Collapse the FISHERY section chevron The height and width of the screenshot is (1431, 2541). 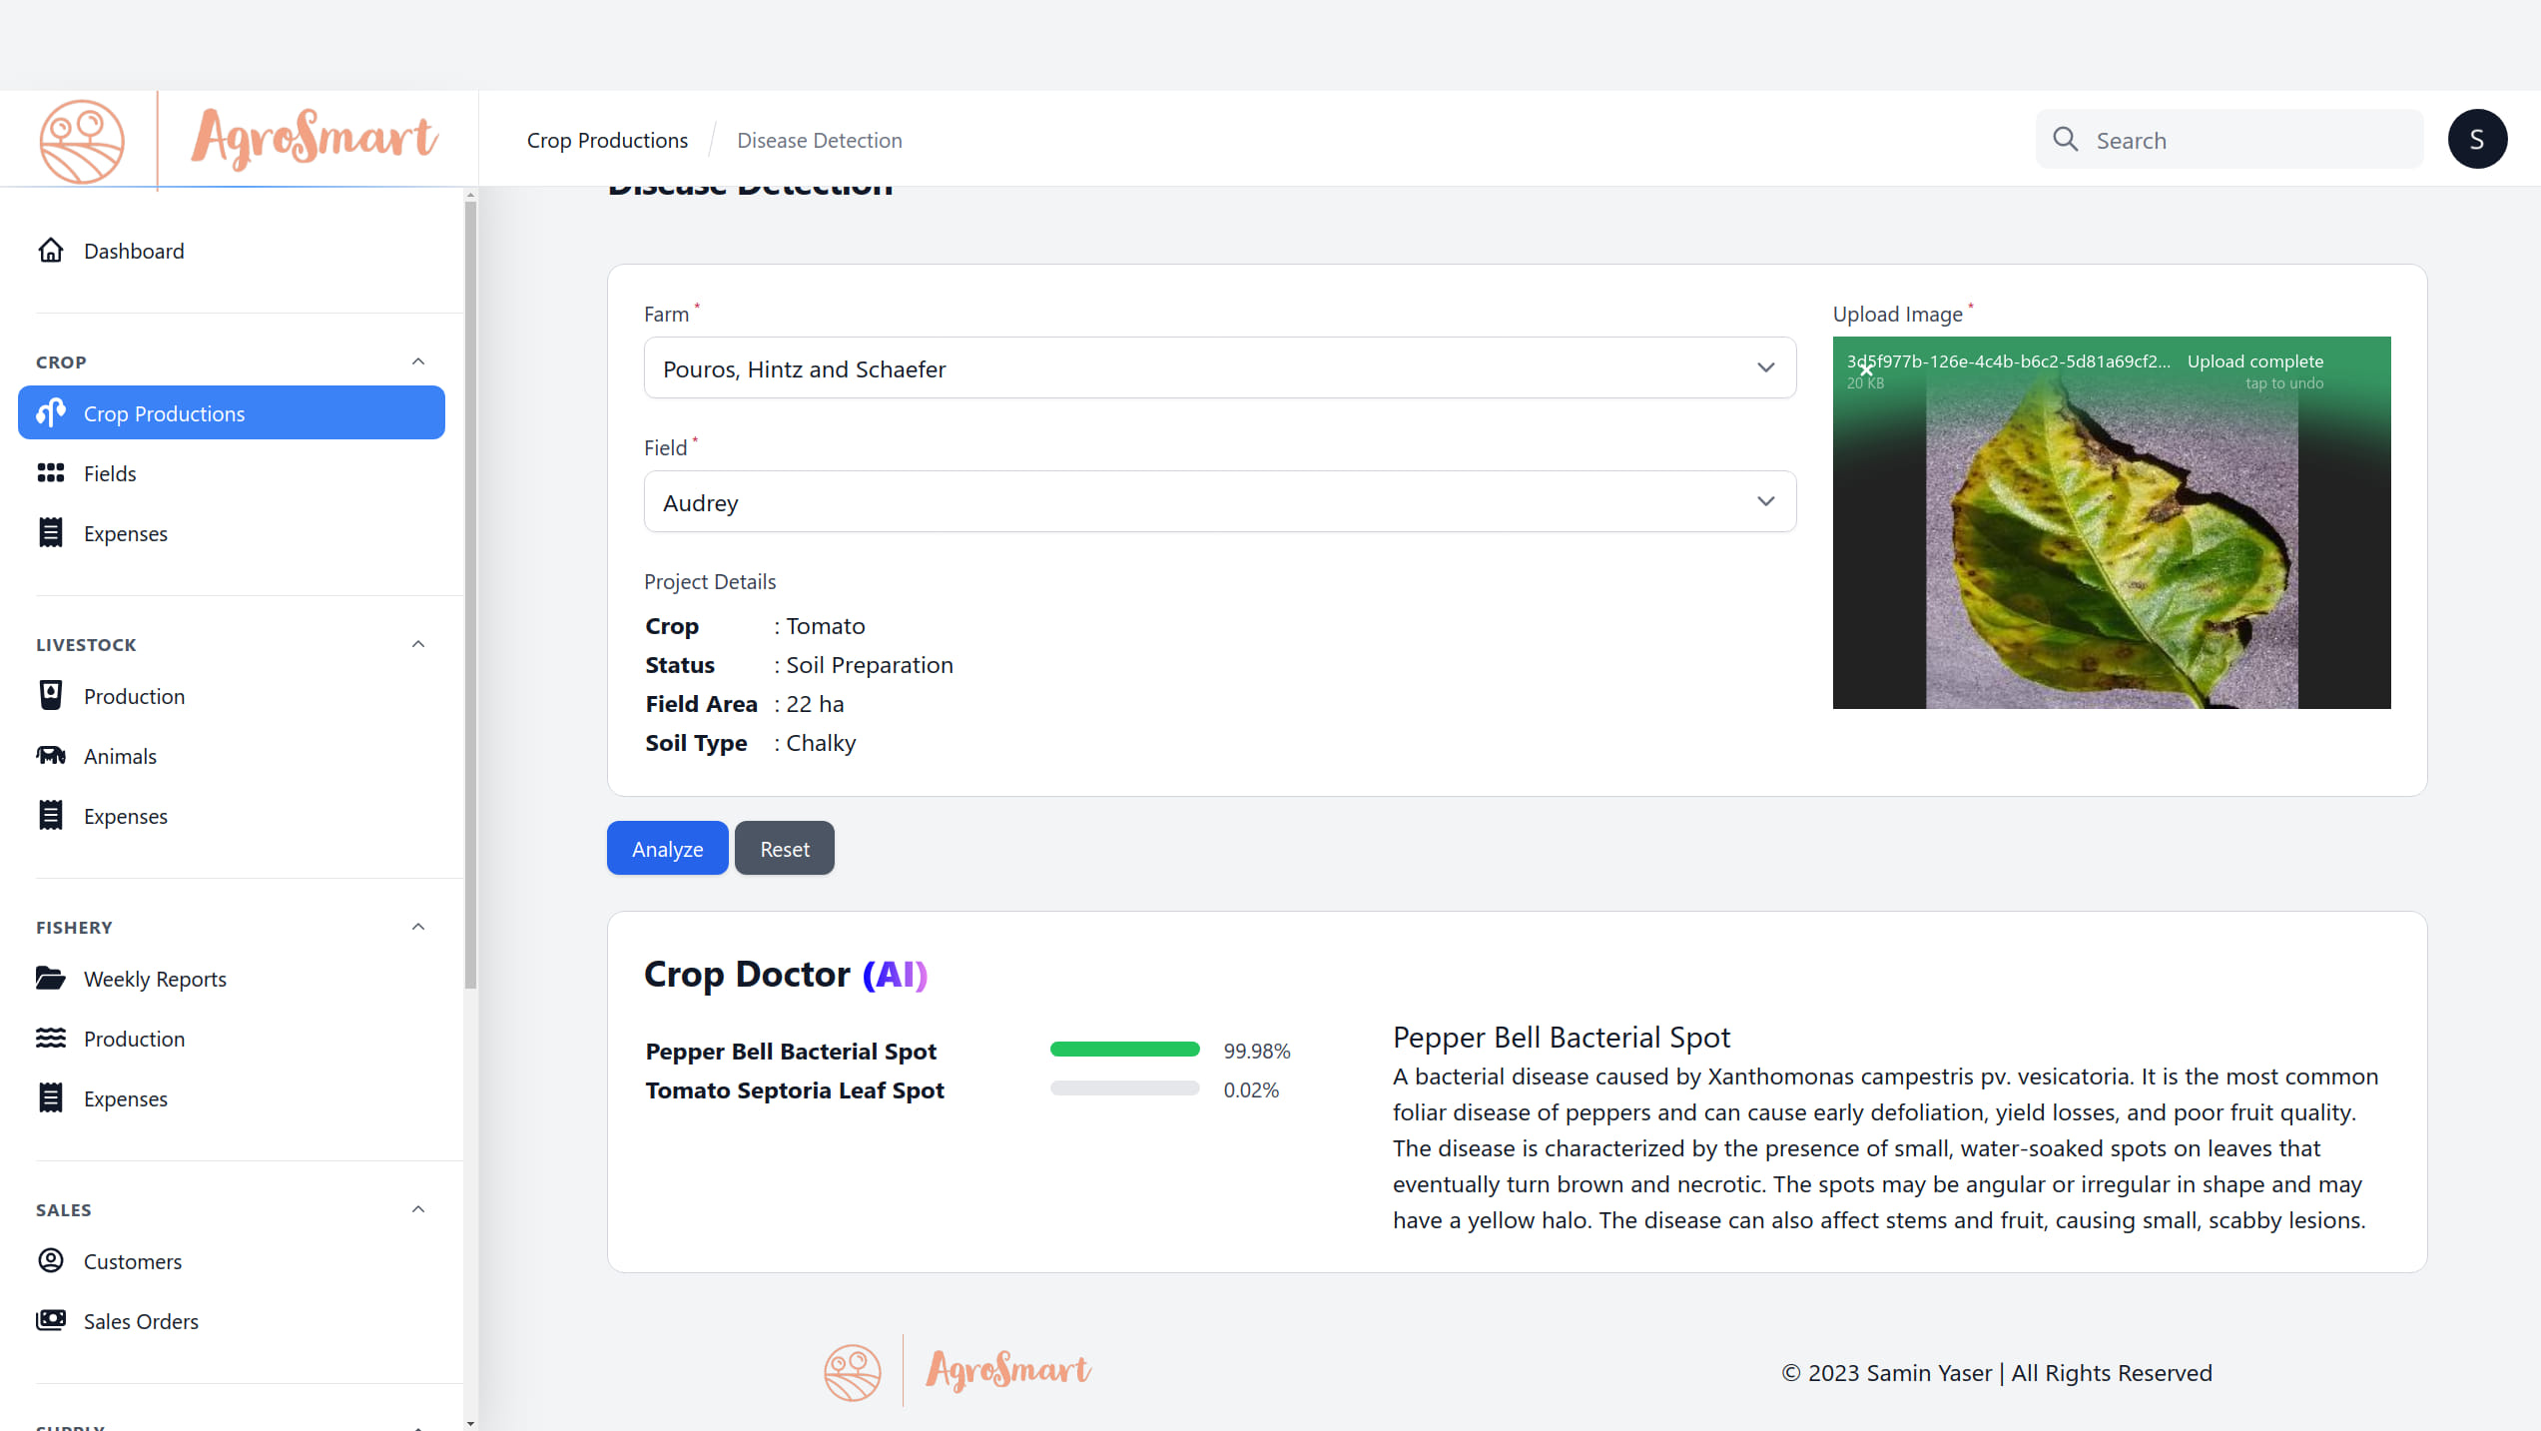pyautogui.click(x=418, y=927)
